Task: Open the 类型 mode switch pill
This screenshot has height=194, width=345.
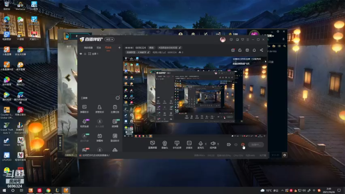Action: [x=110, y=39]
